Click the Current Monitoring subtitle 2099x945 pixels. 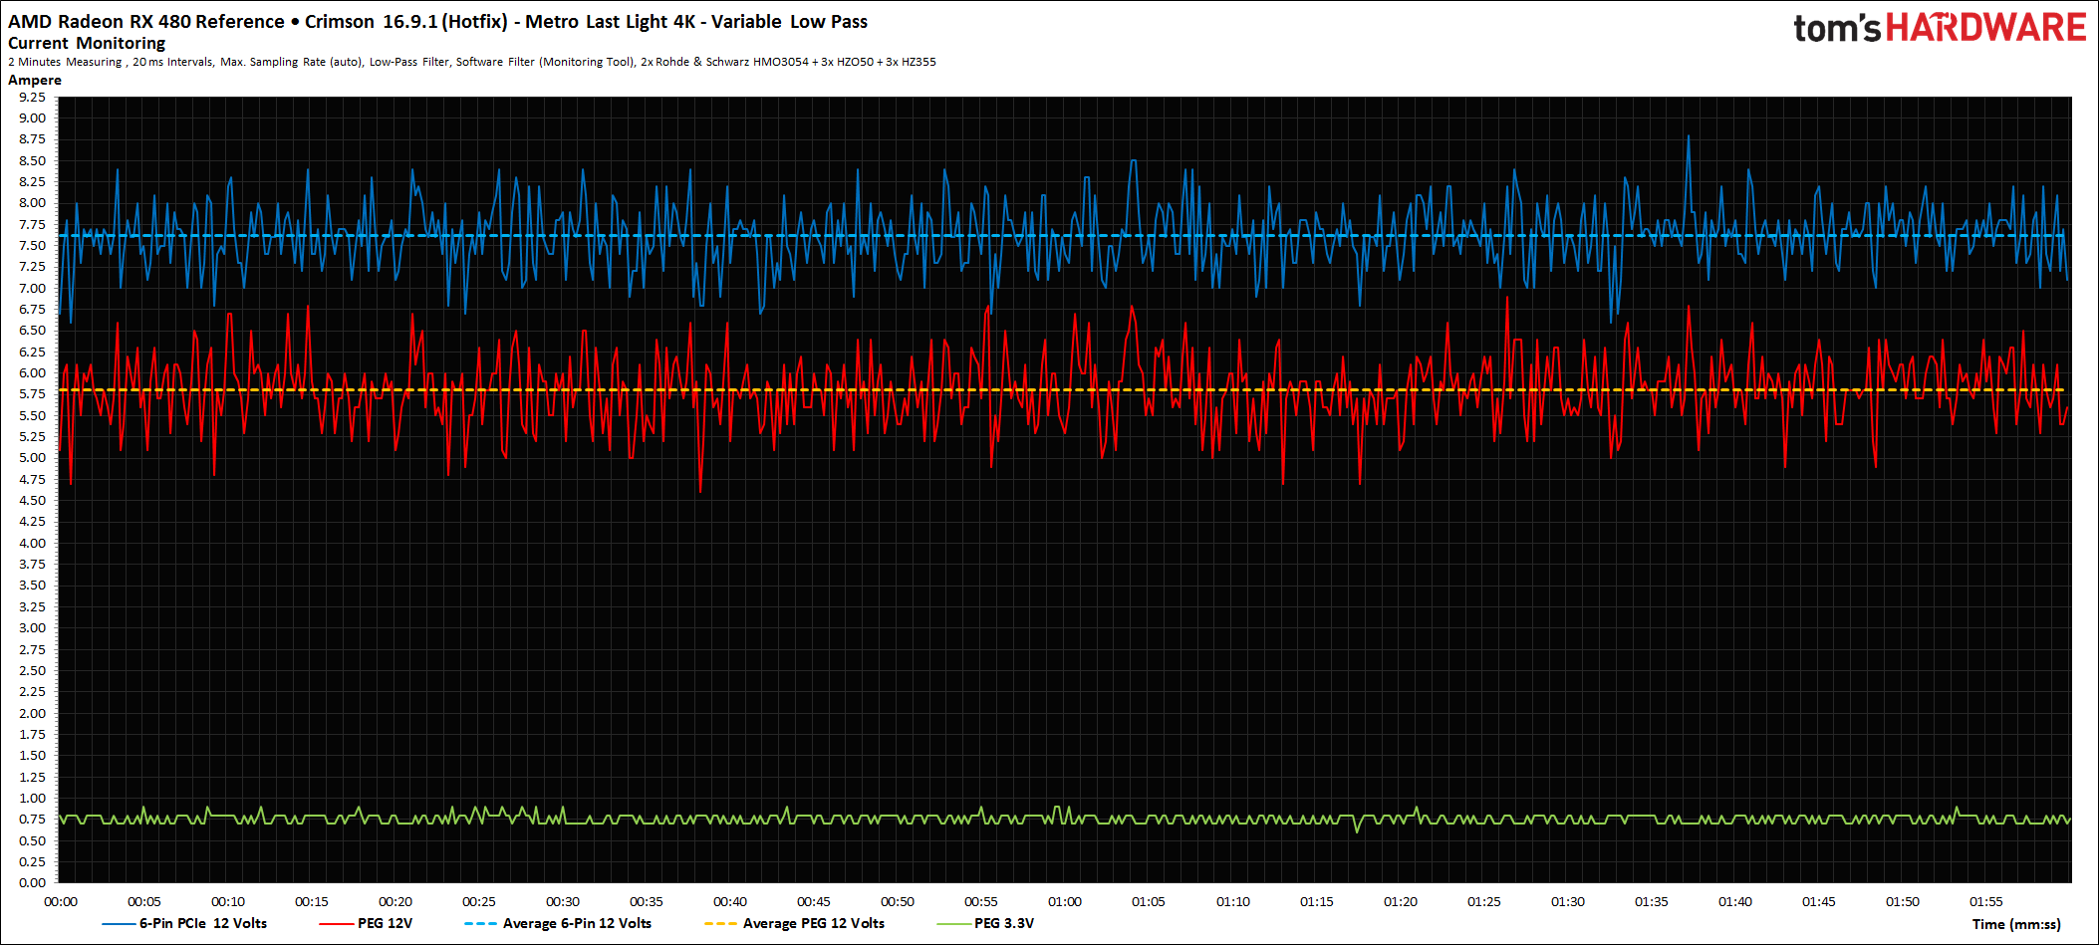87,43
